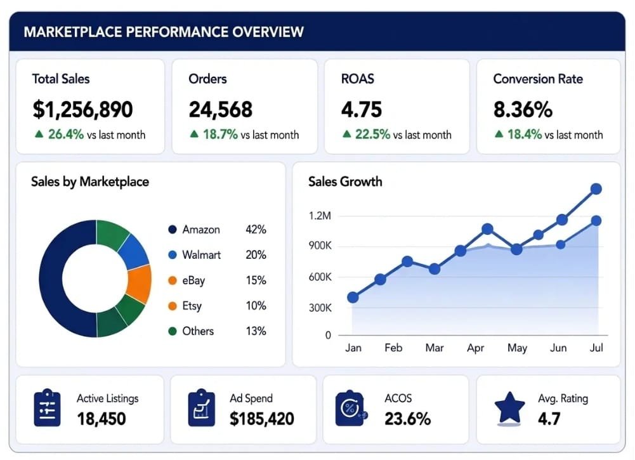Select the topmost Jul data point
This screenshot has width=635, height=460.
[x=596, y=188]
